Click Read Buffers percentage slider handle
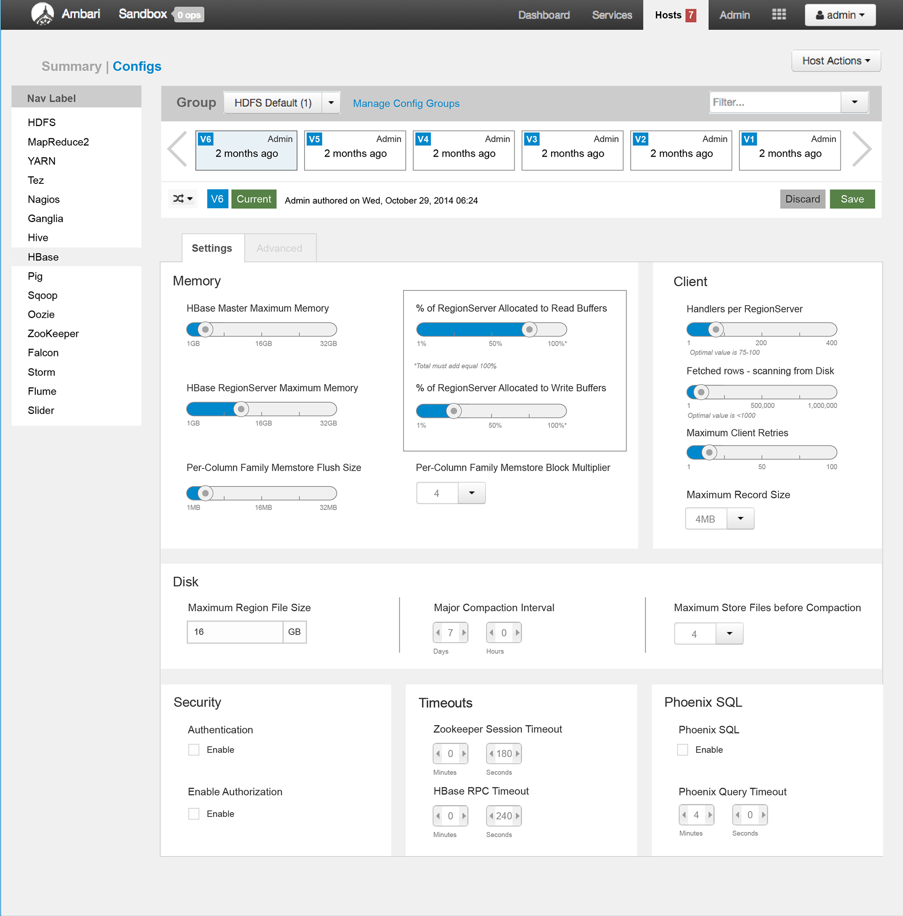This screenshot has width=903, height=916. pos(530,329)
